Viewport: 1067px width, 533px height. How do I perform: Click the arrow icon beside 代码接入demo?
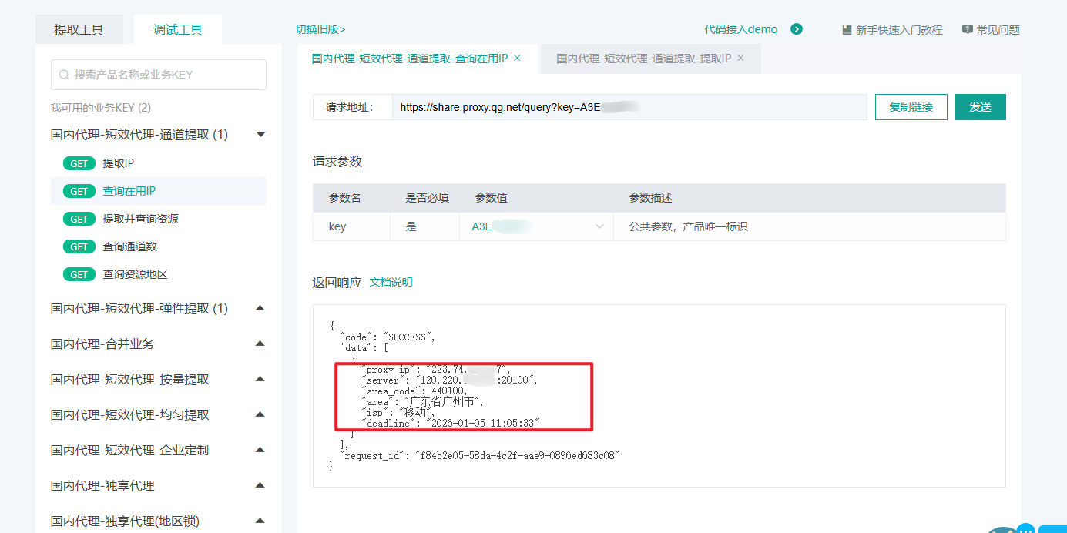click(797, 29)
